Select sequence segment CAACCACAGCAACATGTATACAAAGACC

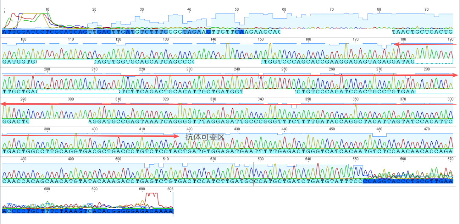68,181
